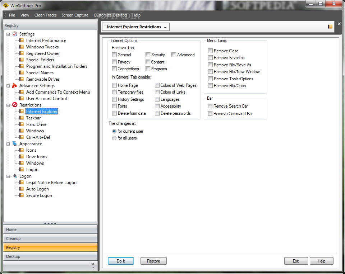Click the Restore button
345x274 pixels.
(153, 261)
